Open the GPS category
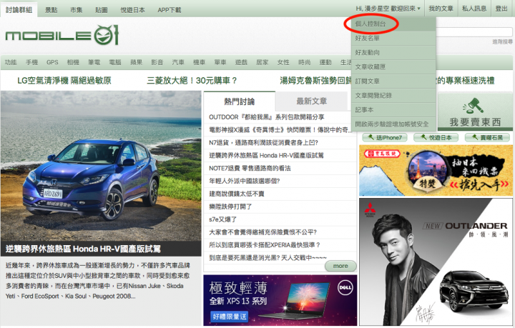Screen dimensions: 515x328 click(52, 62)
